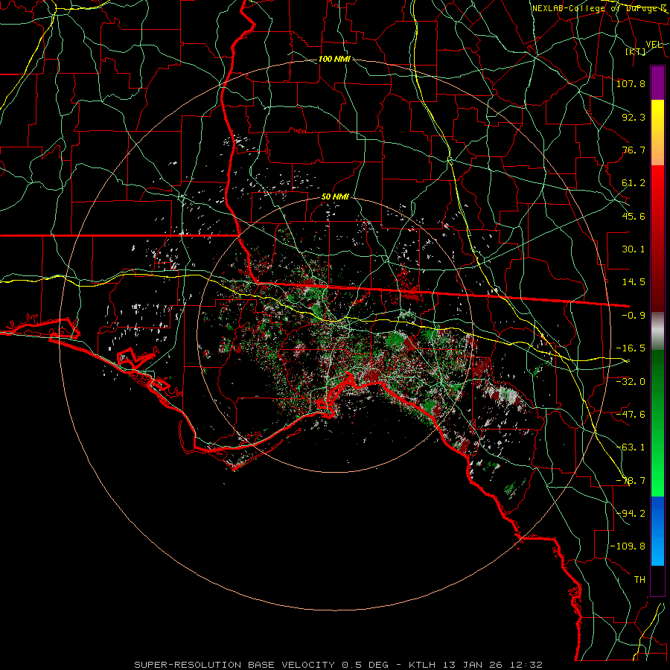Pick the purple segment of velocity color bar
This screenshot has height=670, width=670.
pos(657,83)
